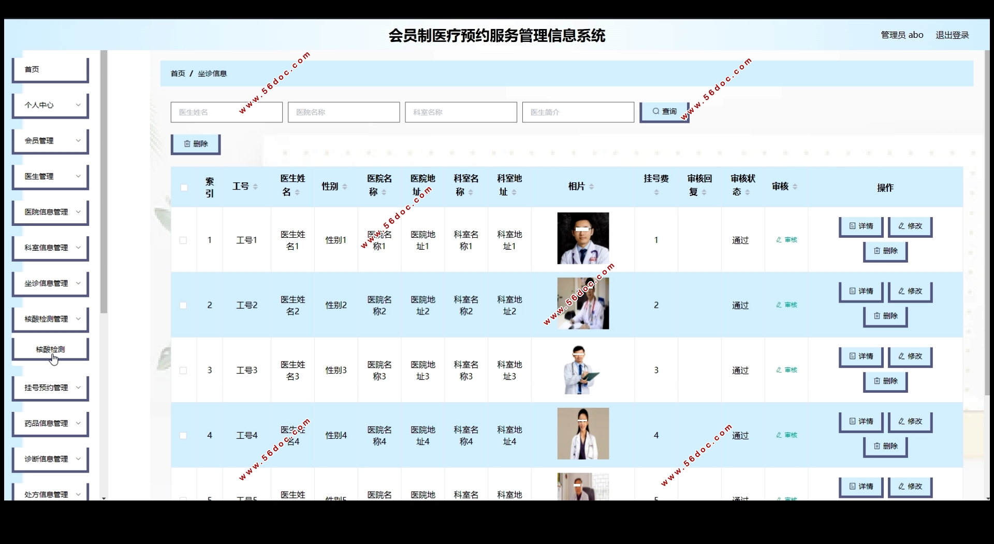994x544 pixels.
Task: Sort by 挂号费 column arrows
Action: pos(656,192)
